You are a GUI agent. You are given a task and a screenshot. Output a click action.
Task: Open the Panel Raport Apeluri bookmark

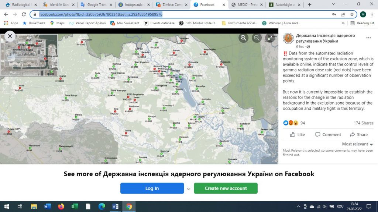tap(87, 23)
